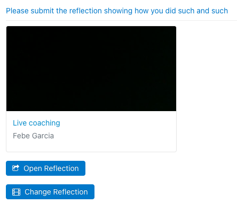Viewport: 237px width, 203px height.
Task: Launch the reflection via the external-link icon
Action: (15, 168)
